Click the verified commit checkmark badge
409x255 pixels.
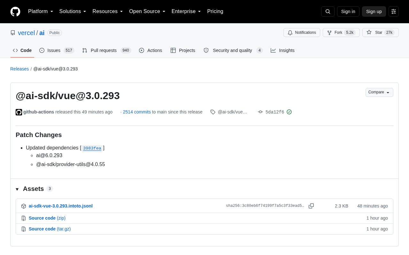pyautogui.click(x=289, y=112)
